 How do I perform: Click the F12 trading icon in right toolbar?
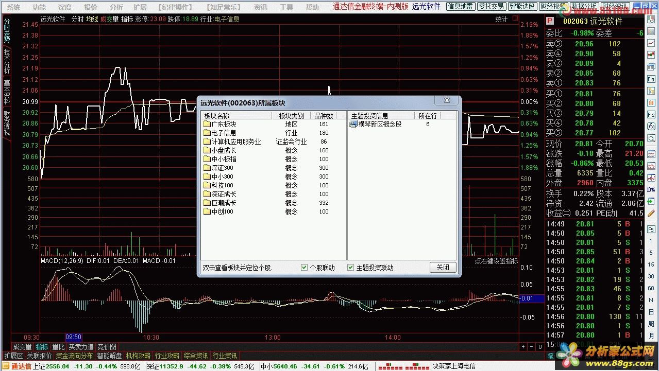pyautogui.click(x=650, y=114)
